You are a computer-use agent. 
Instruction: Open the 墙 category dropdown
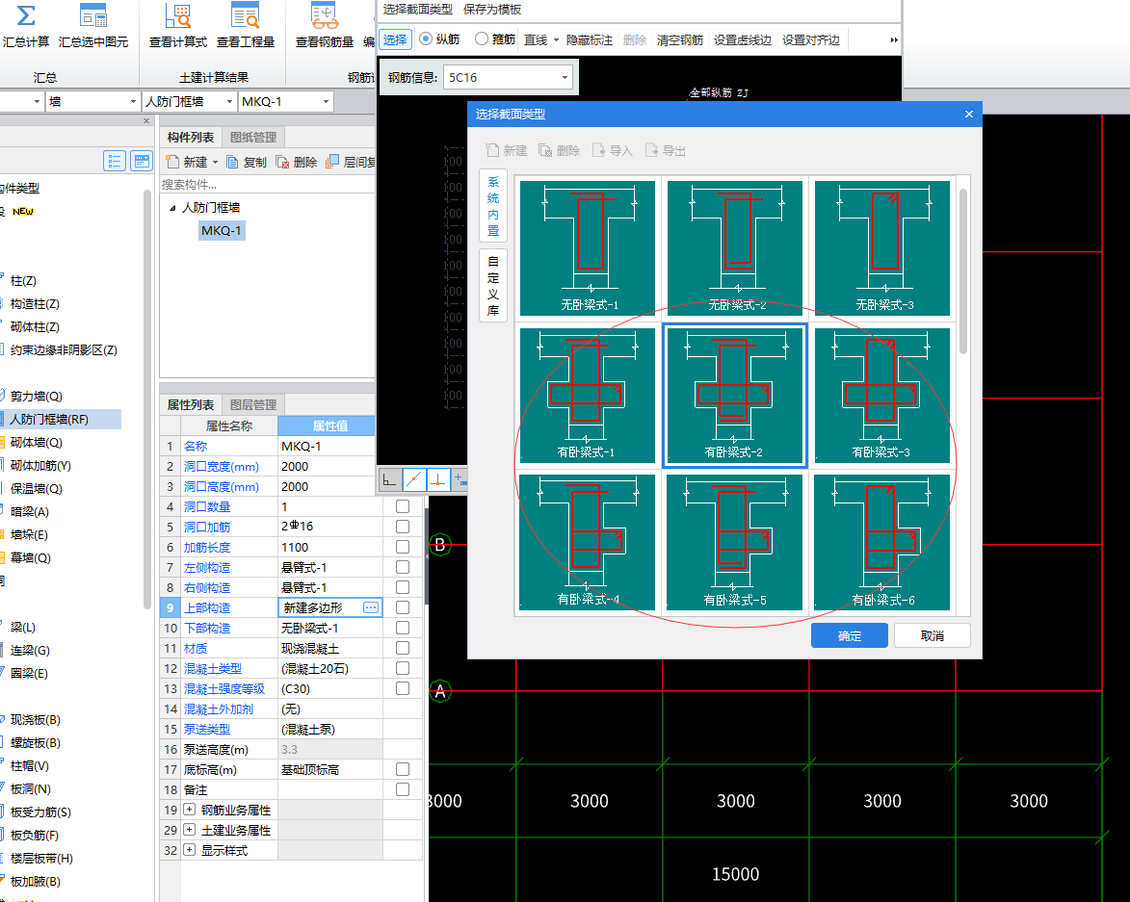[x=133, y=101]
